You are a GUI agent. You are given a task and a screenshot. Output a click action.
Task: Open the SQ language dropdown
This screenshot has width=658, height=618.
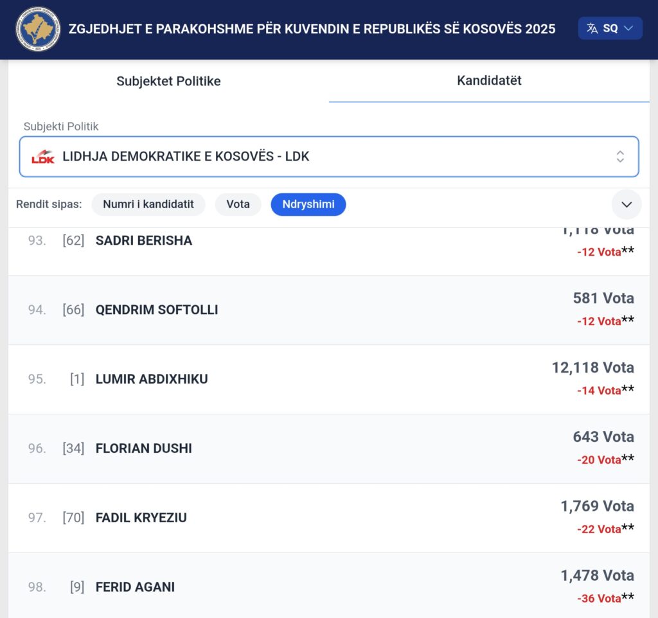(610, 28)
